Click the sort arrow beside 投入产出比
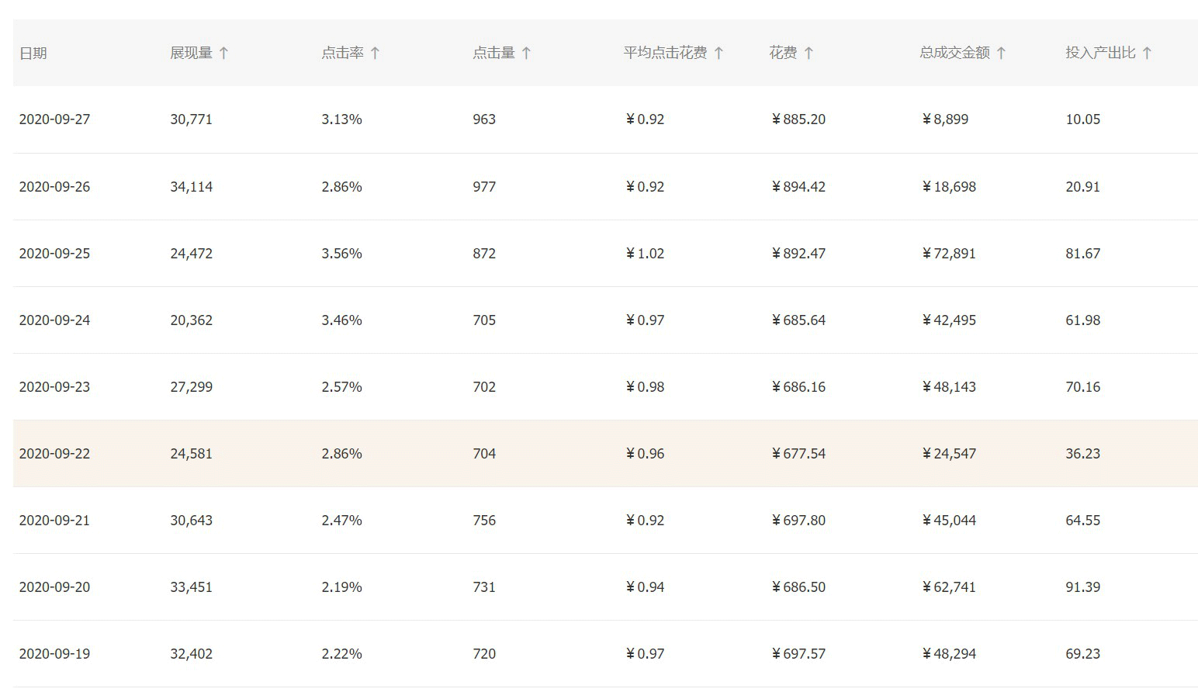Viewport: 1198px width, 699px height. (1147, 53)
